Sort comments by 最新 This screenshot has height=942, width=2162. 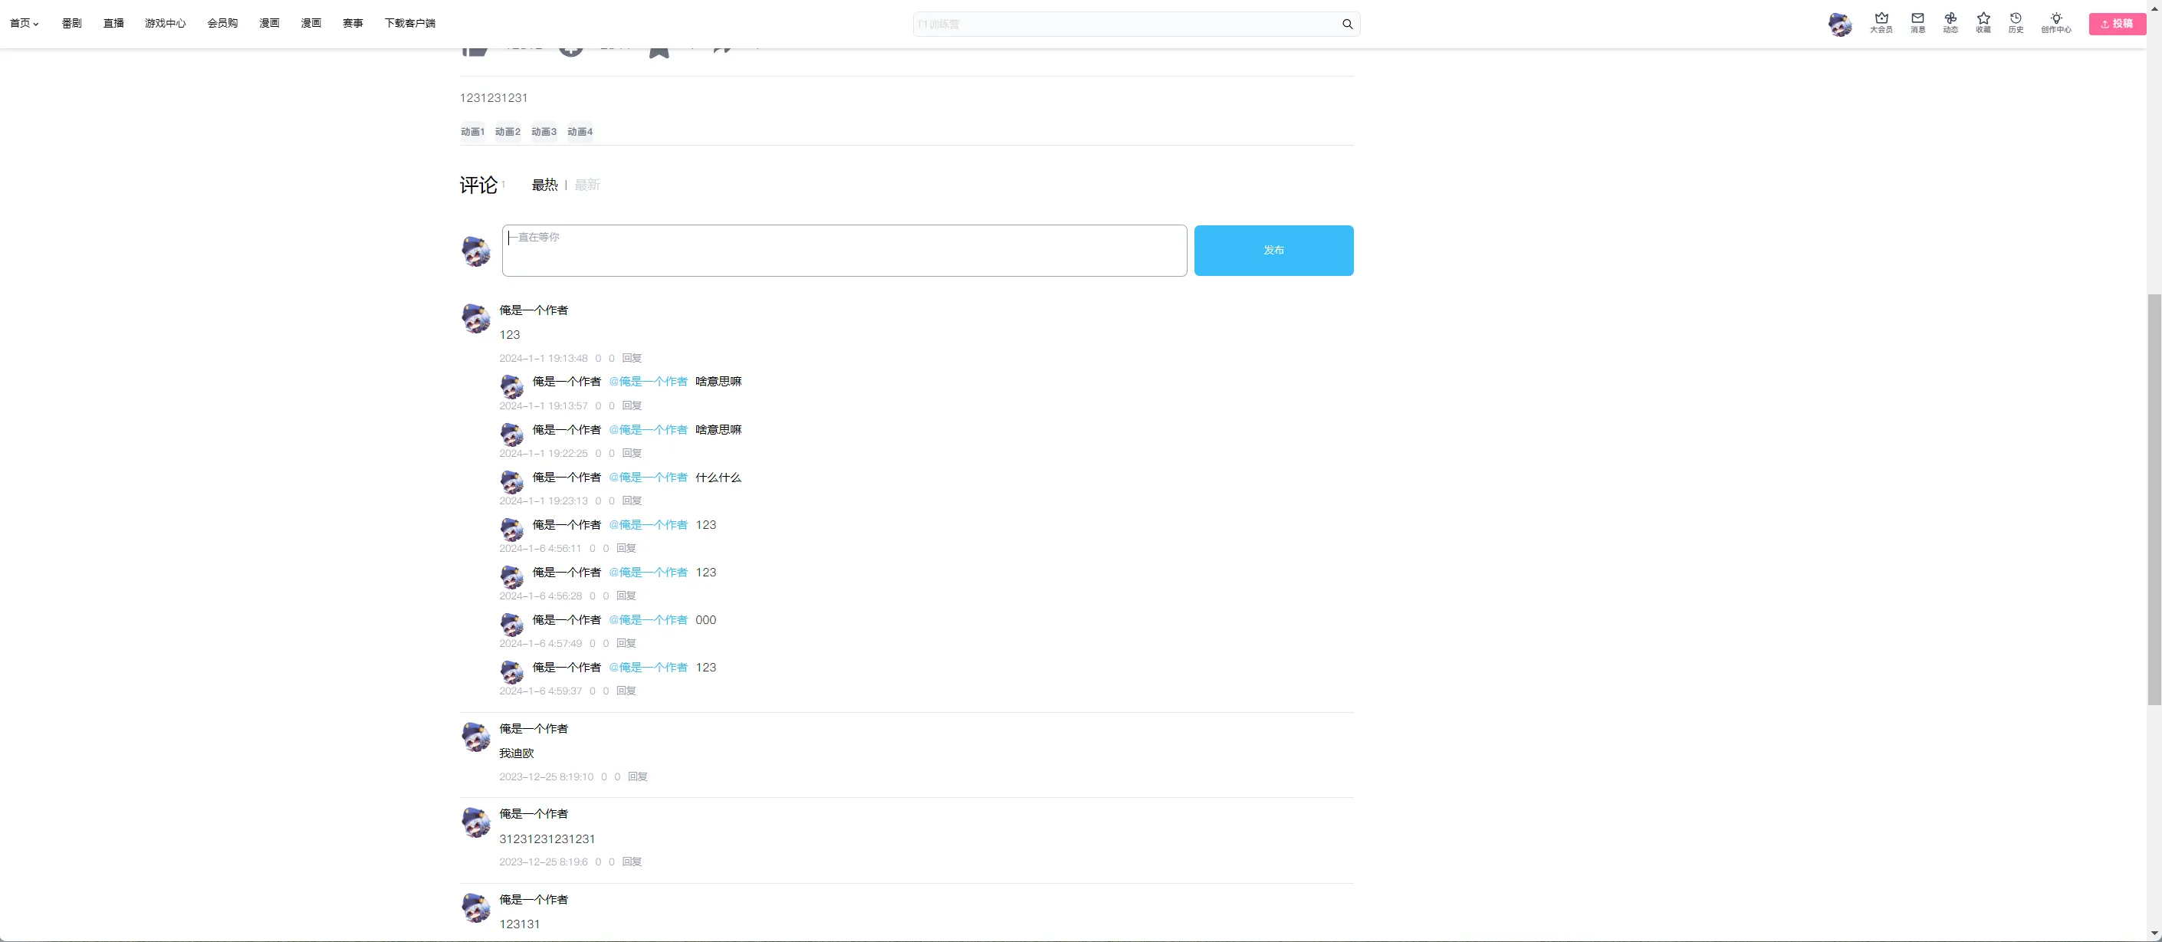tap(587, 185)
